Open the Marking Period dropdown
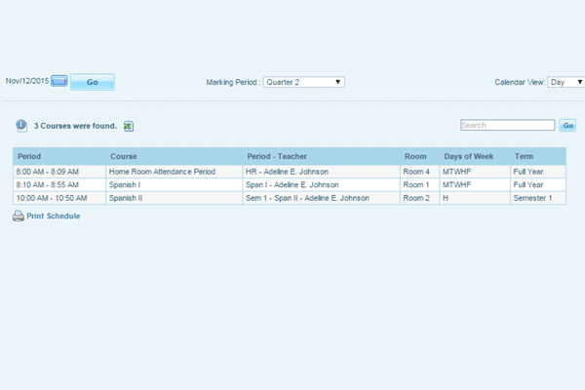The height and width of the screenshot is (390, 585). coord(304,82)
